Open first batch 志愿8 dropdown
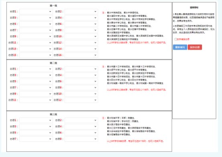Image resolution: width=222 pixels, height=157 pixels. click(81, 30)
